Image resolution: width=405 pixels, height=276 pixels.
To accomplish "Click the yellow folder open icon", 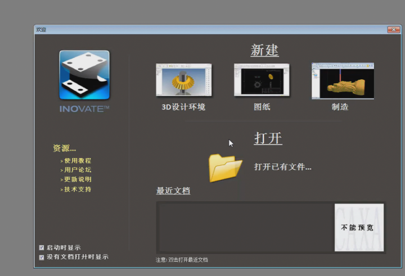I will [x=225, y=168].
